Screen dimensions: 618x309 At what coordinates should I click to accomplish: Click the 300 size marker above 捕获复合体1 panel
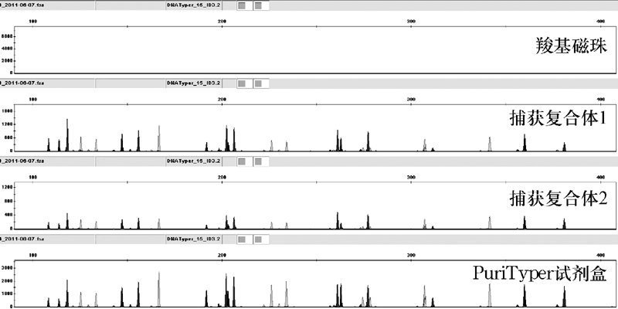(411, 100)
